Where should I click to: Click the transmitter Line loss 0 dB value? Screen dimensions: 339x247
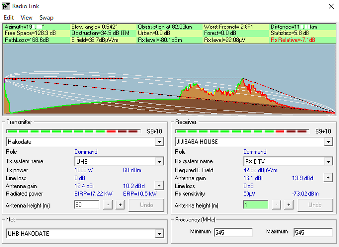click(x=80, y=178)
